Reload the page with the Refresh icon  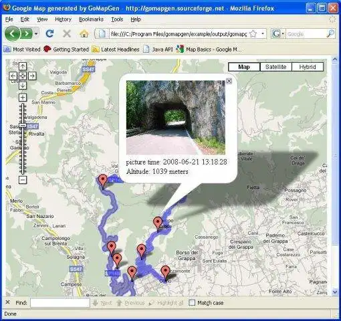(49, 33)
